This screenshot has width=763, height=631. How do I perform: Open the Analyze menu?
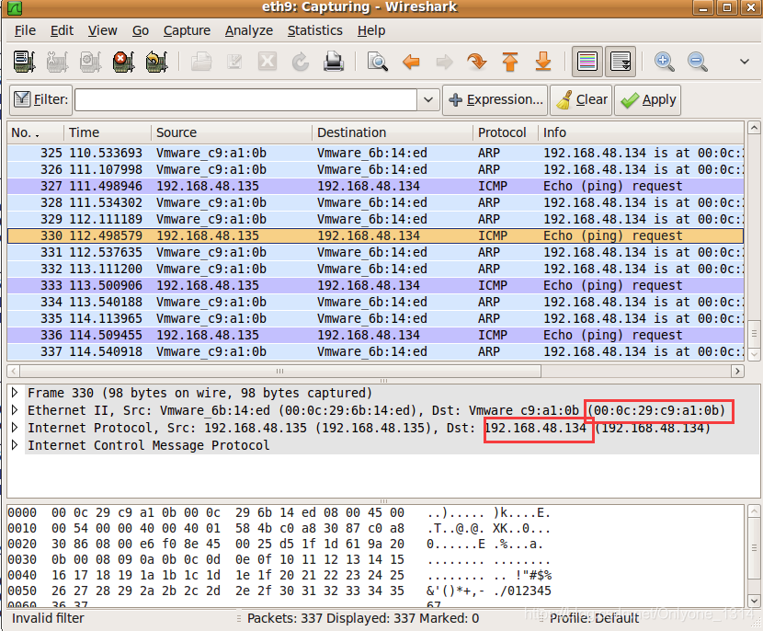(x=248, y=30)
